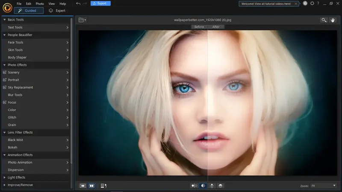Screen dimensions: 342x192
Task: Open the Photo menu
Action: pyautogui.click(x=40, y=3)
